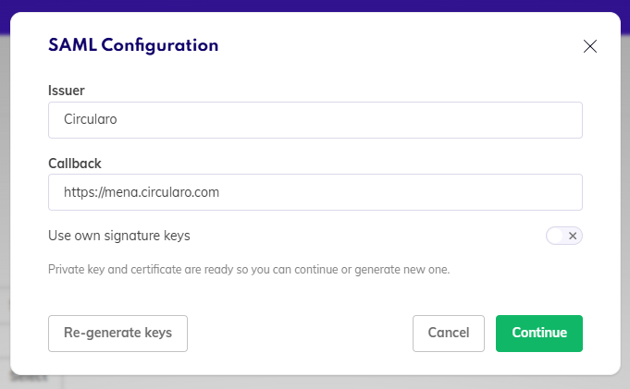Click the Callback field label
Screen dimensions: 630x389
point(75,164)
